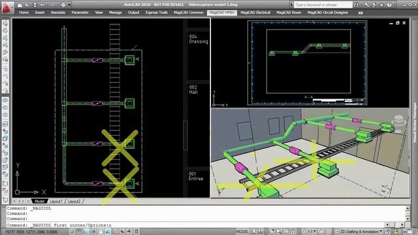Open the status bar menu arrow
The height and width of the screenshot is (235, 418).
coord(405,232)
